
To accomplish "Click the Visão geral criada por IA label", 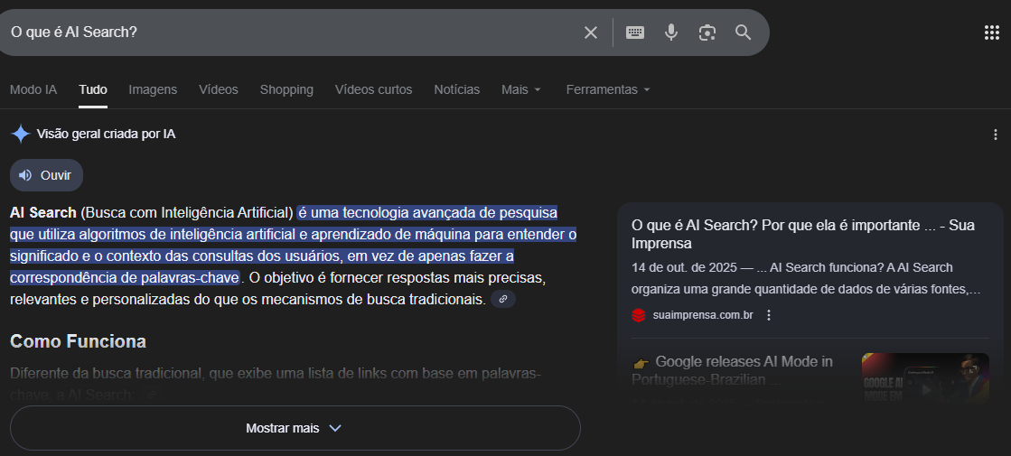I will pos(106,134).
